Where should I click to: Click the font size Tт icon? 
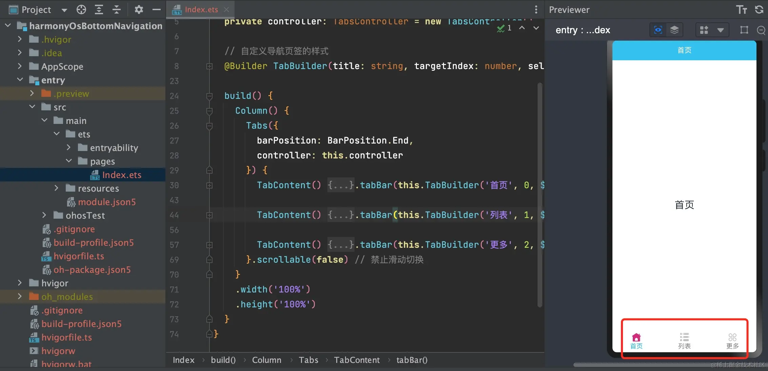click(x=741, y=9)
